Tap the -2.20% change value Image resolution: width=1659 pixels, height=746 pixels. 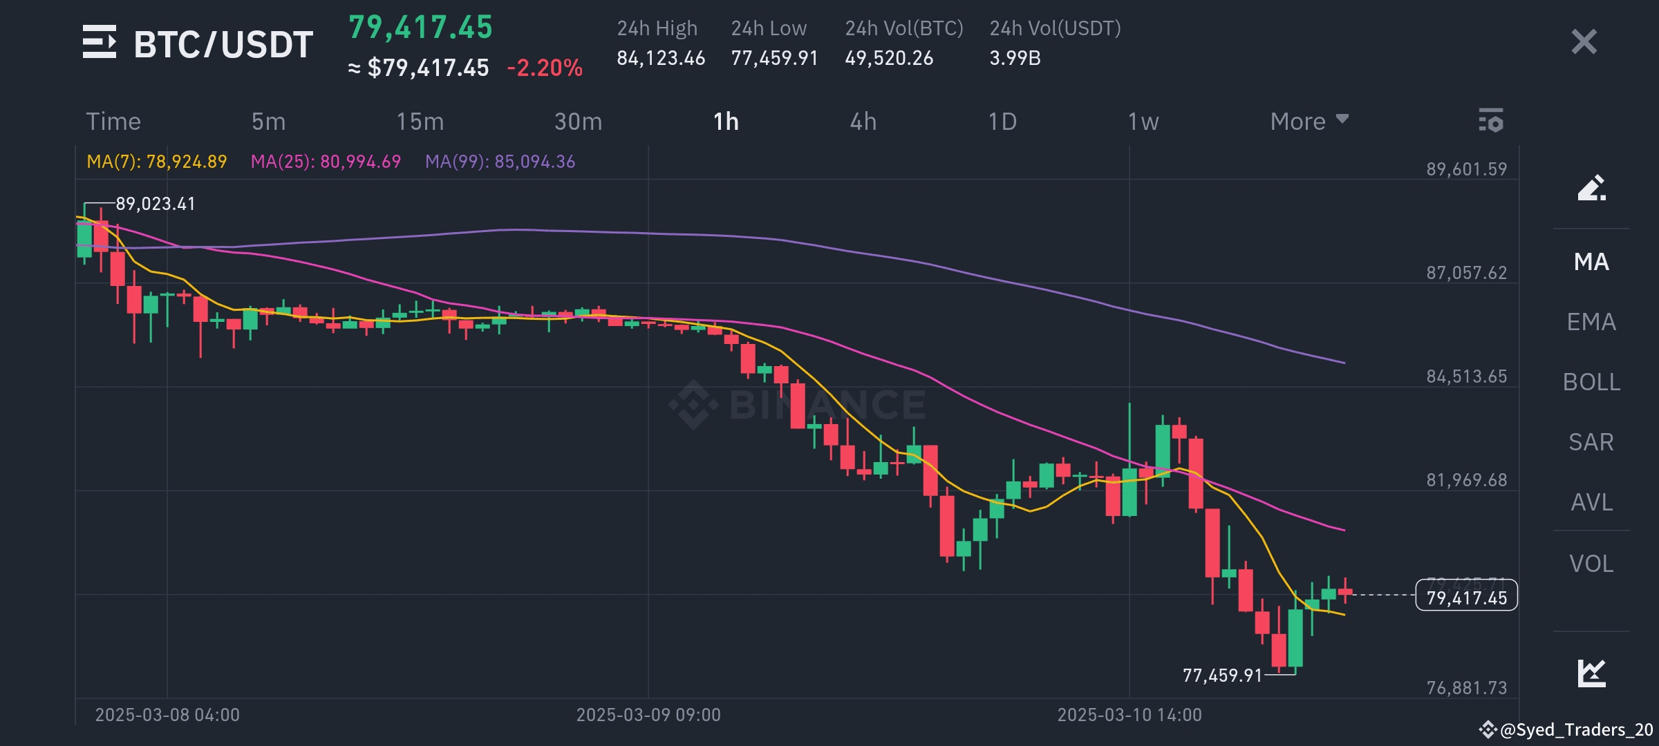pos(545,68)
